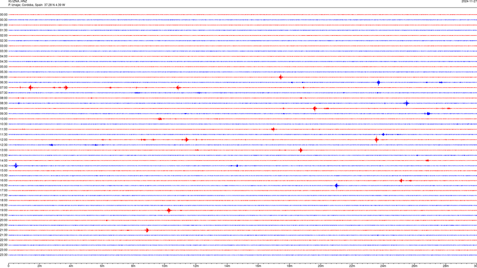This screenshot has height=268, width=477.
Task: Select the "01:30" trace time label
Action: click(3, 30)
